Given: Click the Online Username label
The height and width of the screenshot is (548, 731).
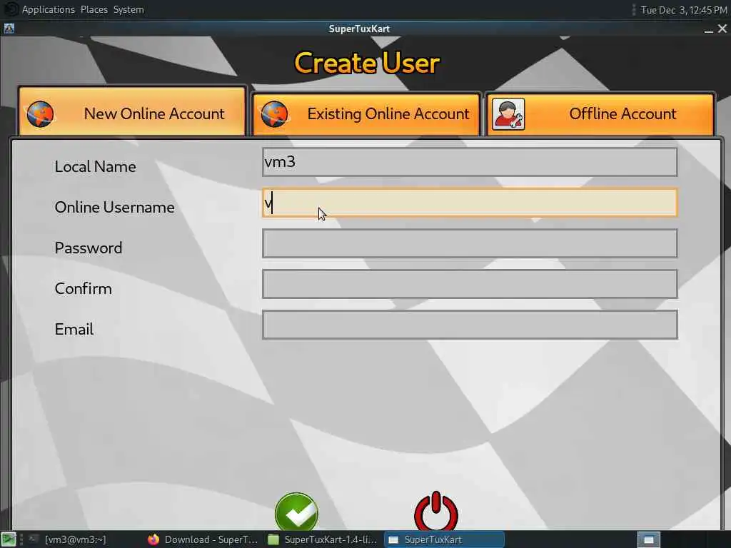Looking at the screenshot, I should coord(114,207).
